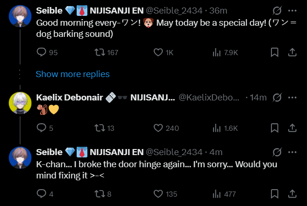
Task: Reply to Seible's good morning tweet
Action: pos(41,52)
